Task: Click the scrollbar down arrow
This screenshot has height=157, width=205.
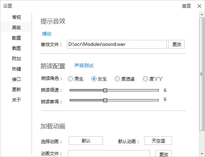Action: pyautogui.click(x=202, y=154)
